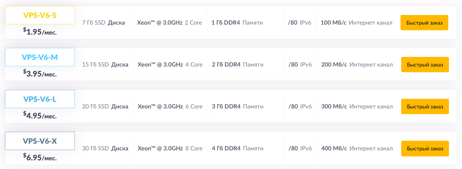Click the 2 Гб DDR4 Памяти spec

point(238,65)
